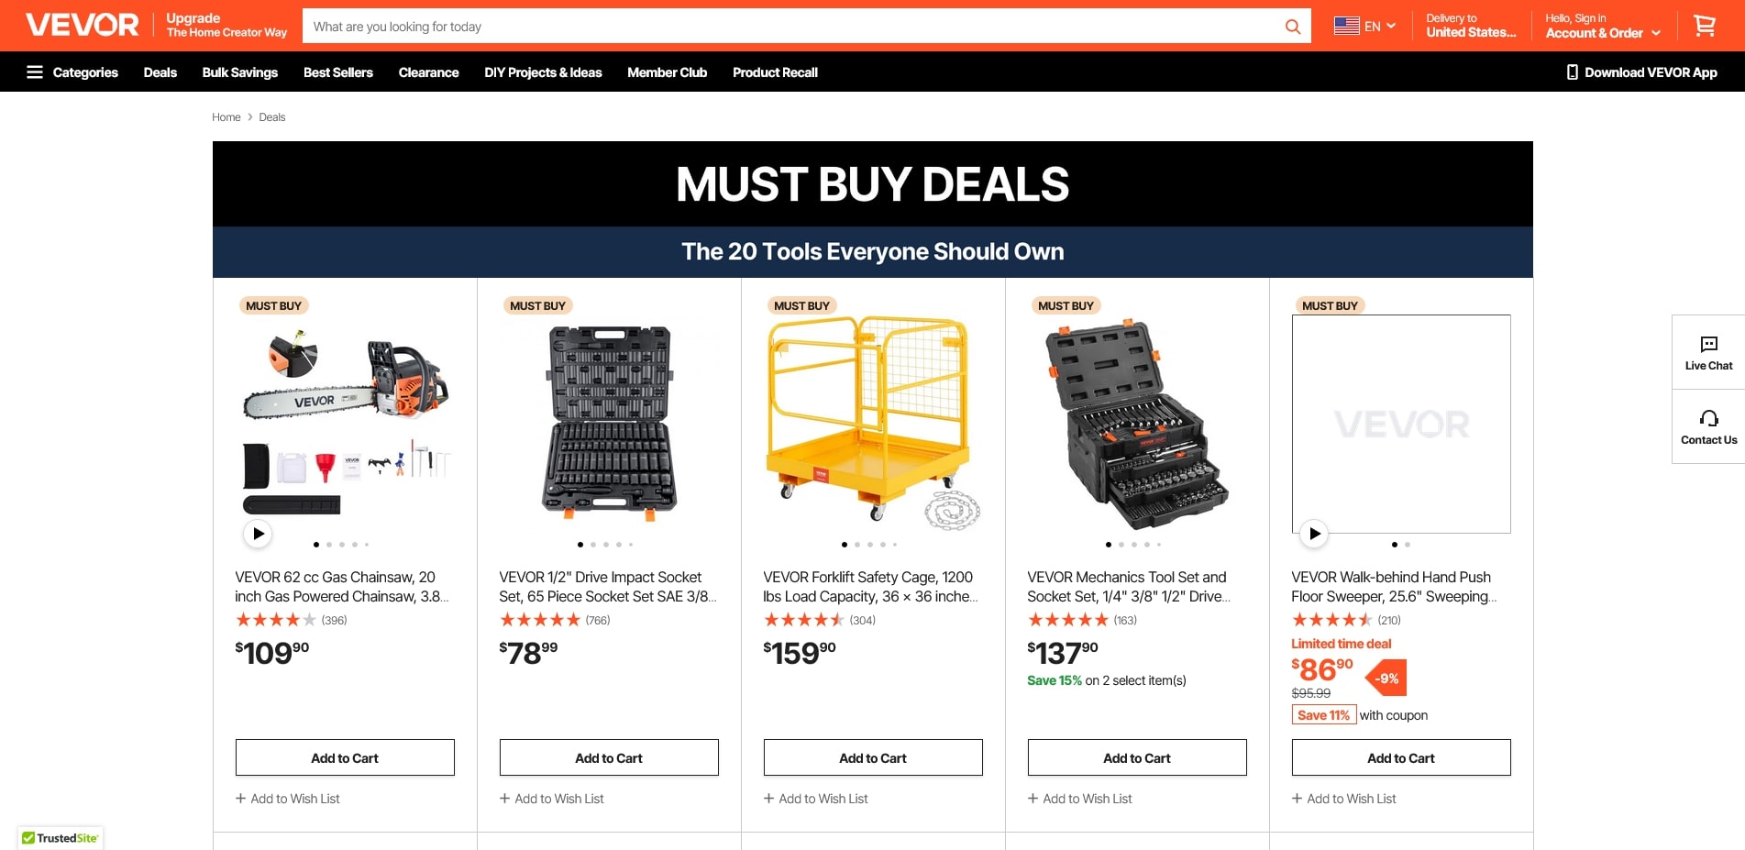Open the shopping cart
The height and width of the screenshot is (850, 1745).
[1704, 26]
